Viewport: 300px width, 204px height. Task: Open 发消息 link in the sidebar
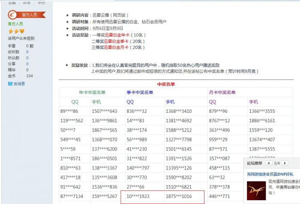(x=19, y=84)
